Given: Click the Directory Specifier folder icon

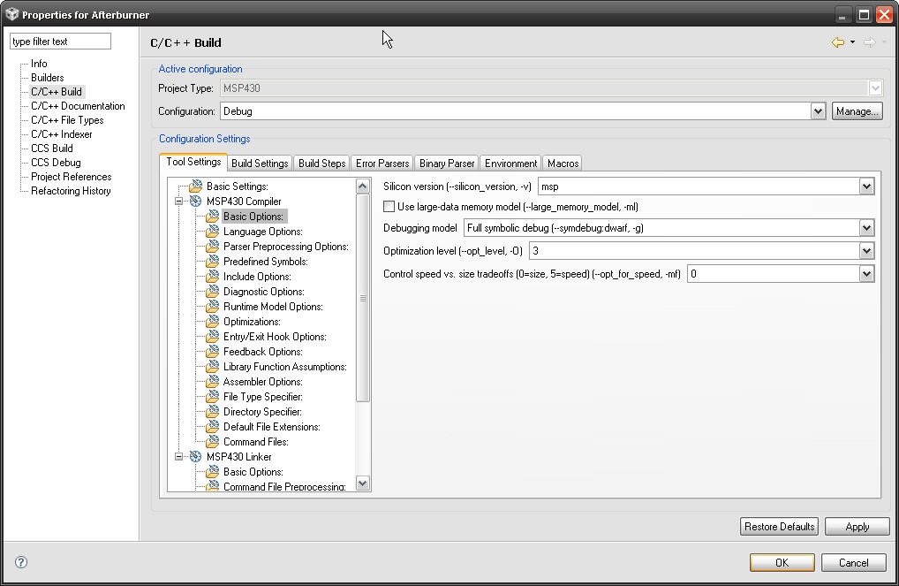Looking at the screenshot, I should click(212, 411).
